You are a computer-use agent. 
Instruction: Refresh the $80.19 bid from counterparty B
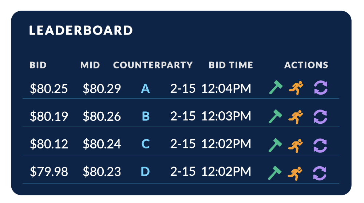tap(320, 117)
